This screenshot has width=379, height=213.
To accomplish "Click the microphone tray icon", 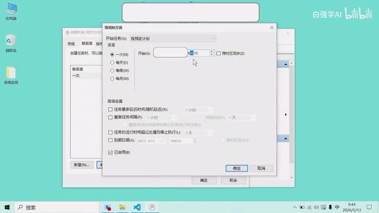I will pyautogui.click(x=330, y=208).
